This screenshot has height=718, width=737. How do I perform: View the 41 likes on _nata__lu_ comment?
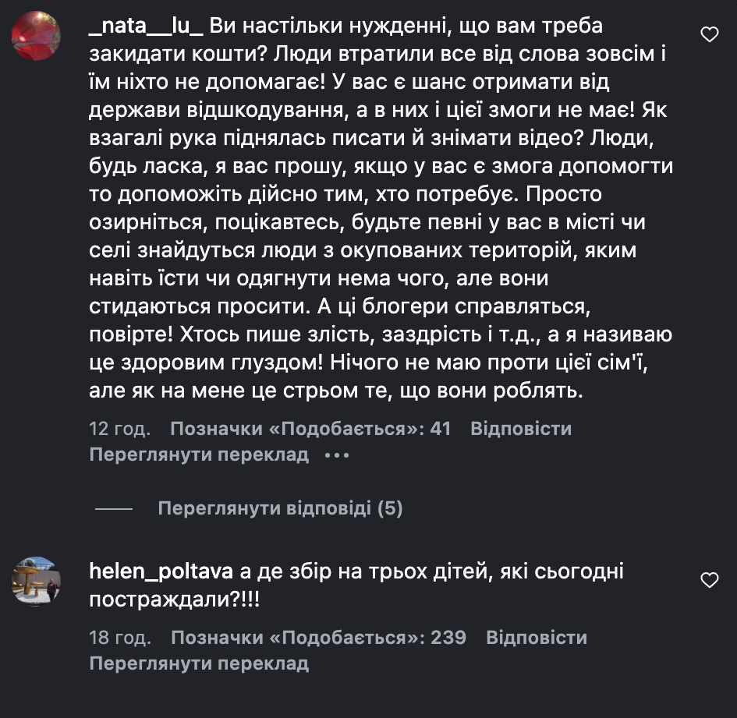click(310, 429)
